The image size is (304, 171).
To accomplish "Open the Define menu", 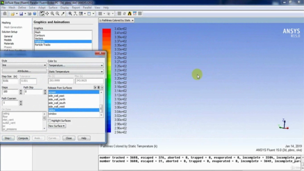I will pos(22,8).
